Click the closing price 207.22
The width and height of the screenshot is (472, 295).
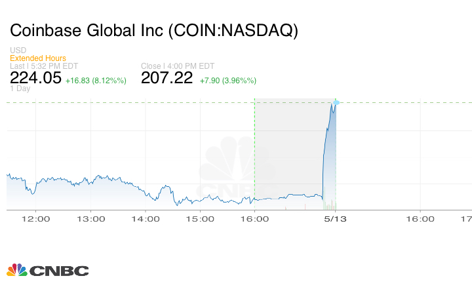tap(167, 78)
